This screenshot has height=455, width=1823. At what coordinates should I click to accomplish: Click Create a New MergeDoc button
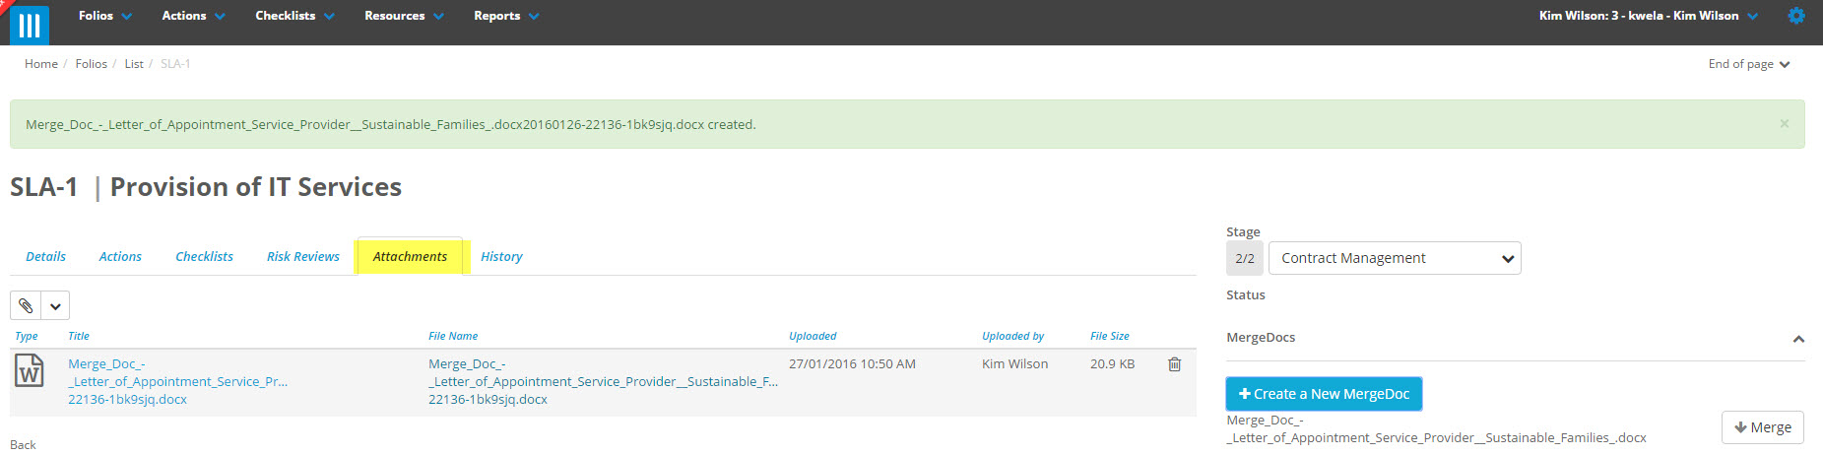coord(1323,394)
